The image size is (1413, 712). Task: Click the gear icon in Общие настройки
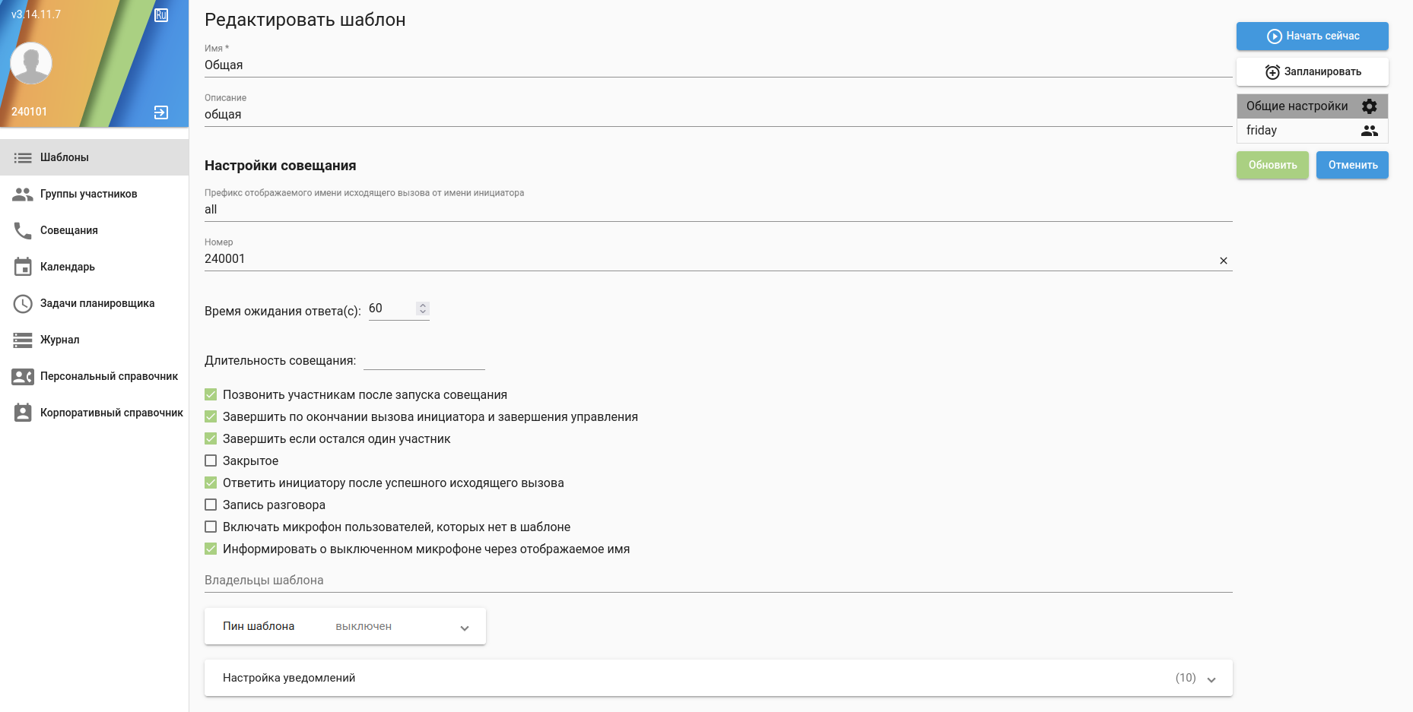(x=1369, y=106)
